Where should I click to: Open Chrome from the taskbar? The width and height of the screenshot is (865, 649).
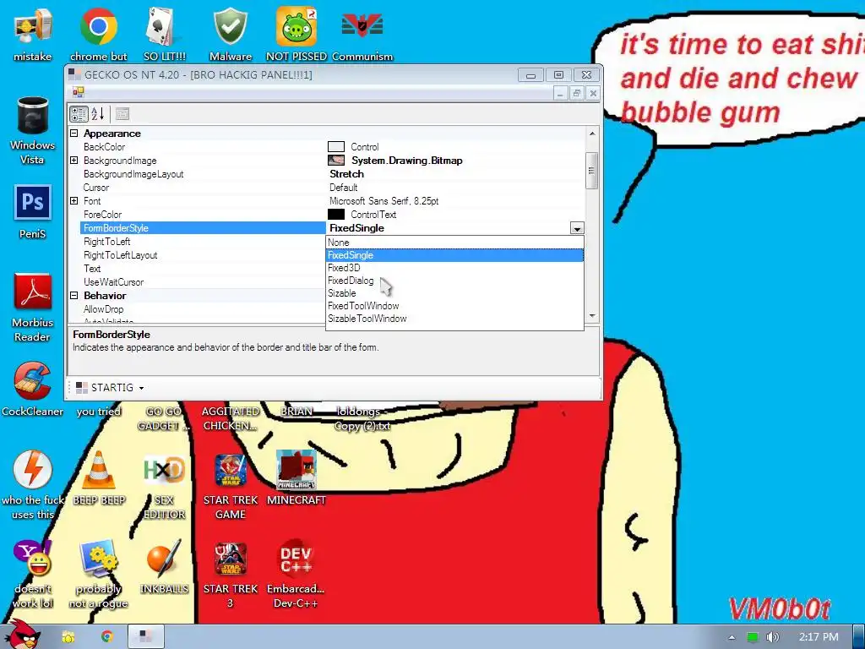[107, 637]
